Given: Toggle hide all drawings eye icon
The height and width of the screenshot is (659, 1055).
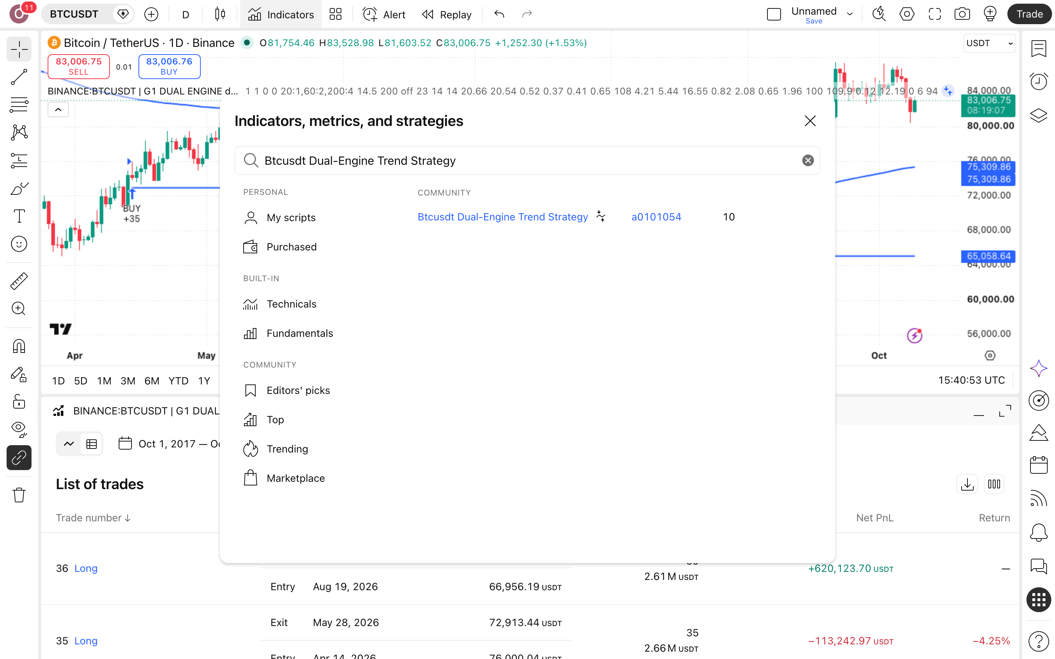Looking at the screenshot, I should point(19,430).
